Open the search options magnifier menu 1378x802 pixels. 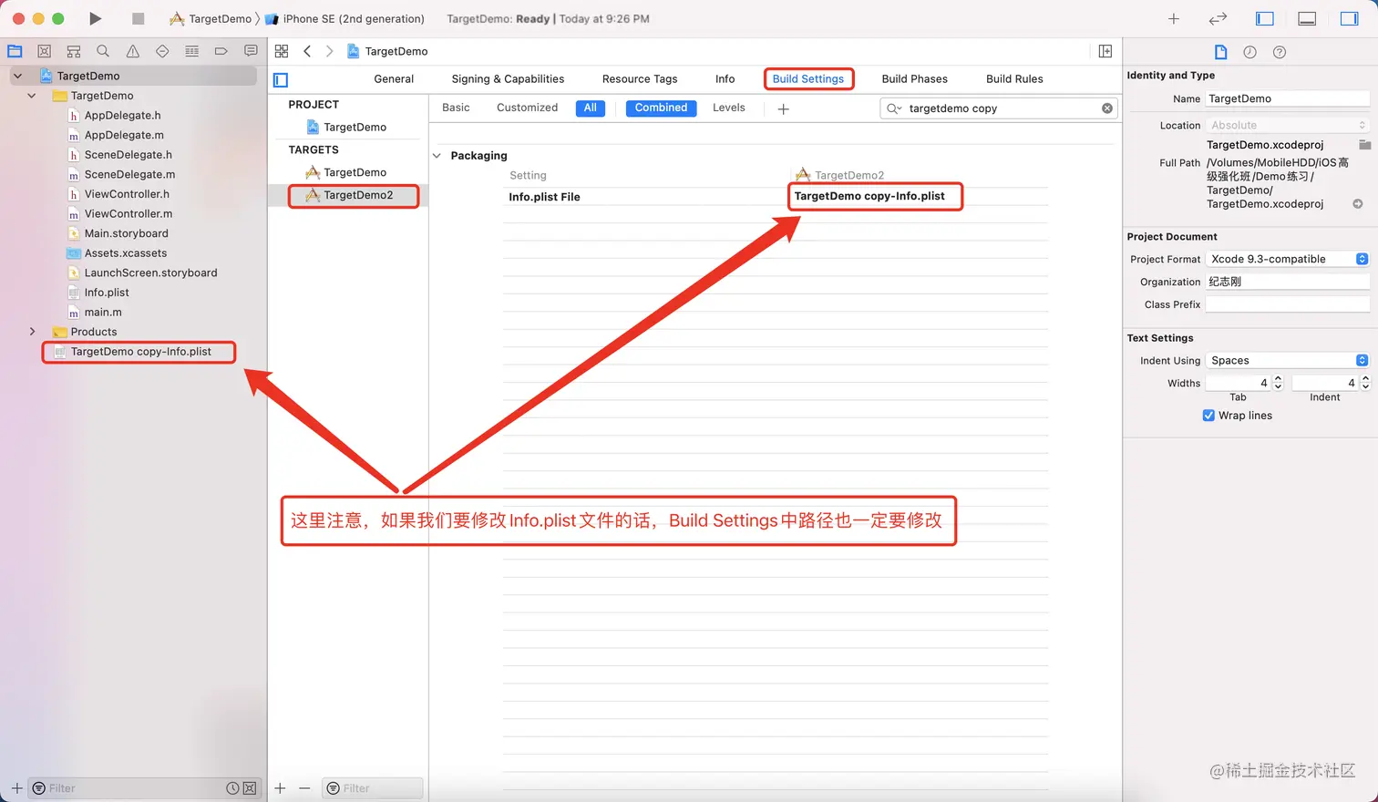[894, 108]
